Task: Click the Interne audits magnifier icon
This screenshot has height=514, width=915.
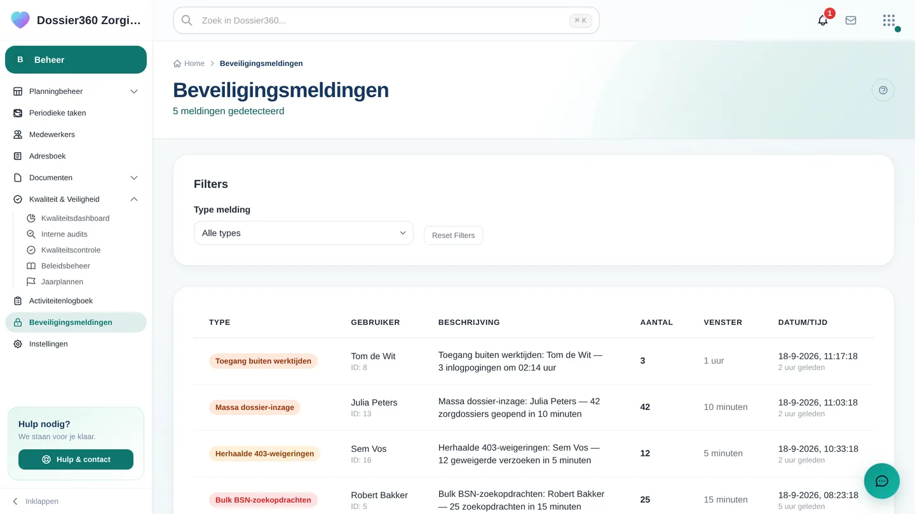Action: [x=31, y=234]
